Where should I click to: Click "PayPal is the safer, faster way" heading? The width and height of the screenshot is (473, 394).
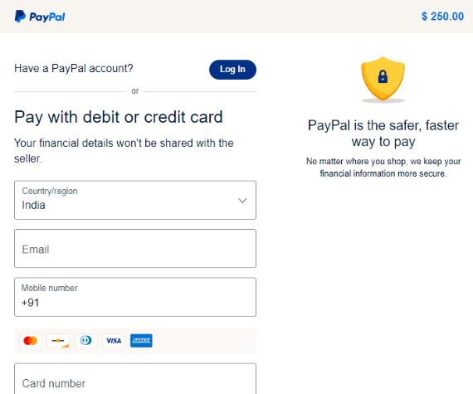point(383,134)
